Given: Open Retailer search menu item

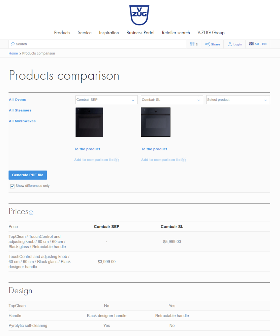Looking at the screenshot, I should [176, 33].
